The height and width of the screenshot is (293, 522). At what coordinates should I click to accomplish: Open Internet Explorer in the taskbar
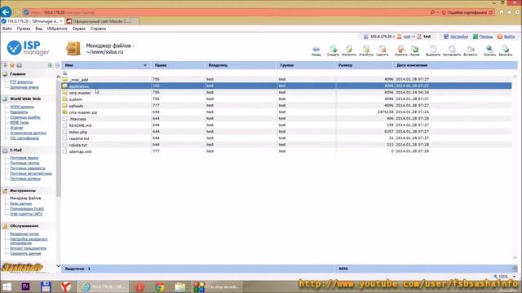pos(103,286)
